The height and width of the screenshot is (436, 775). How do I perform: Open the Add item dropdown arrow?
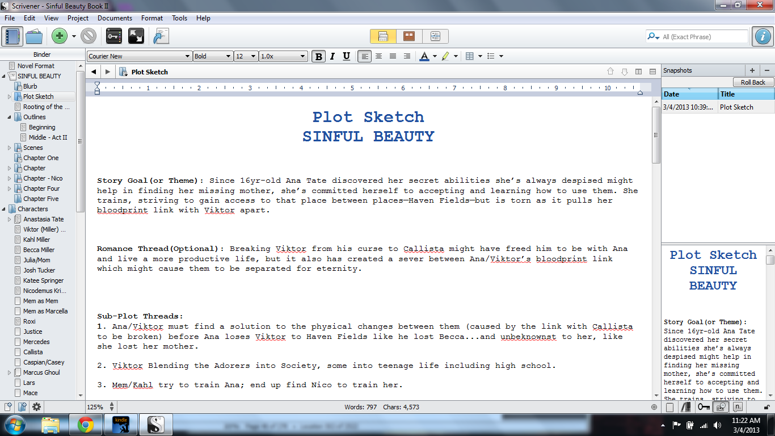point(74,37)
